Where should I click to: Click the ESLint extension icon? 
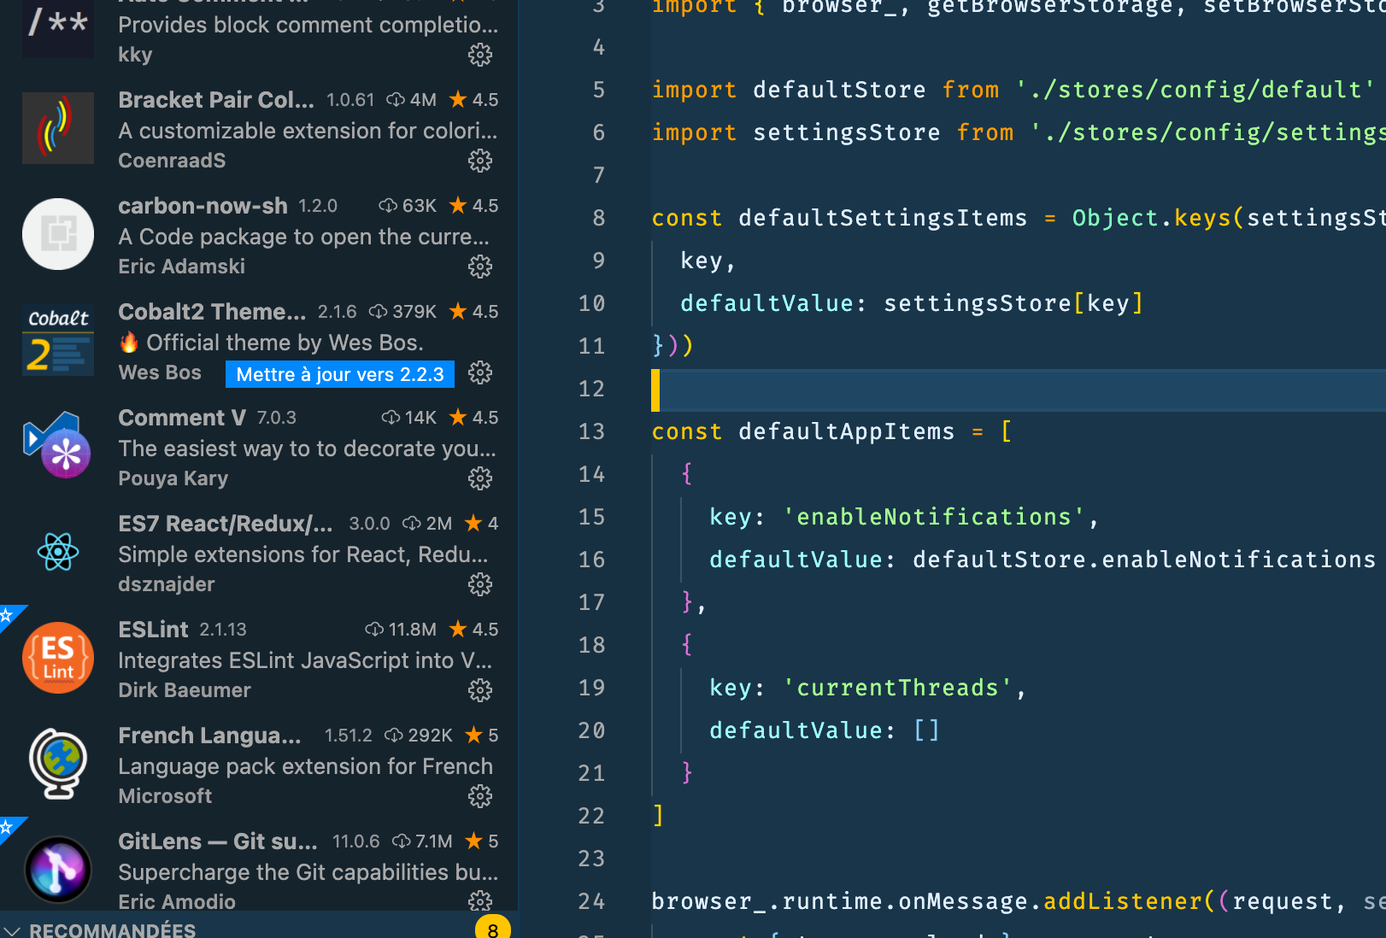(x=57, y=657)
